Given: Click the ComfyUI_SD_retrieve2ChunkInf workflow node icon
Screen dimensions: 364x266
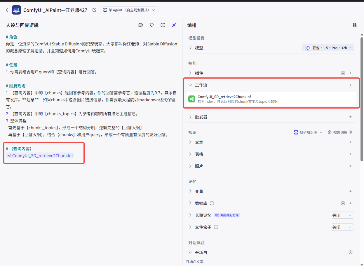Looking at the screenshot, I should (x=192, y=99).
